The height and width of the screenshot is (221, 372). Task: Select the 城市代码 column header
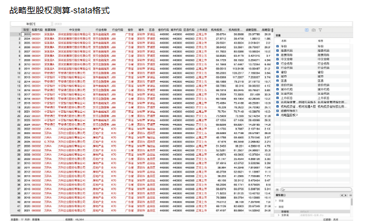coord(176,30)
